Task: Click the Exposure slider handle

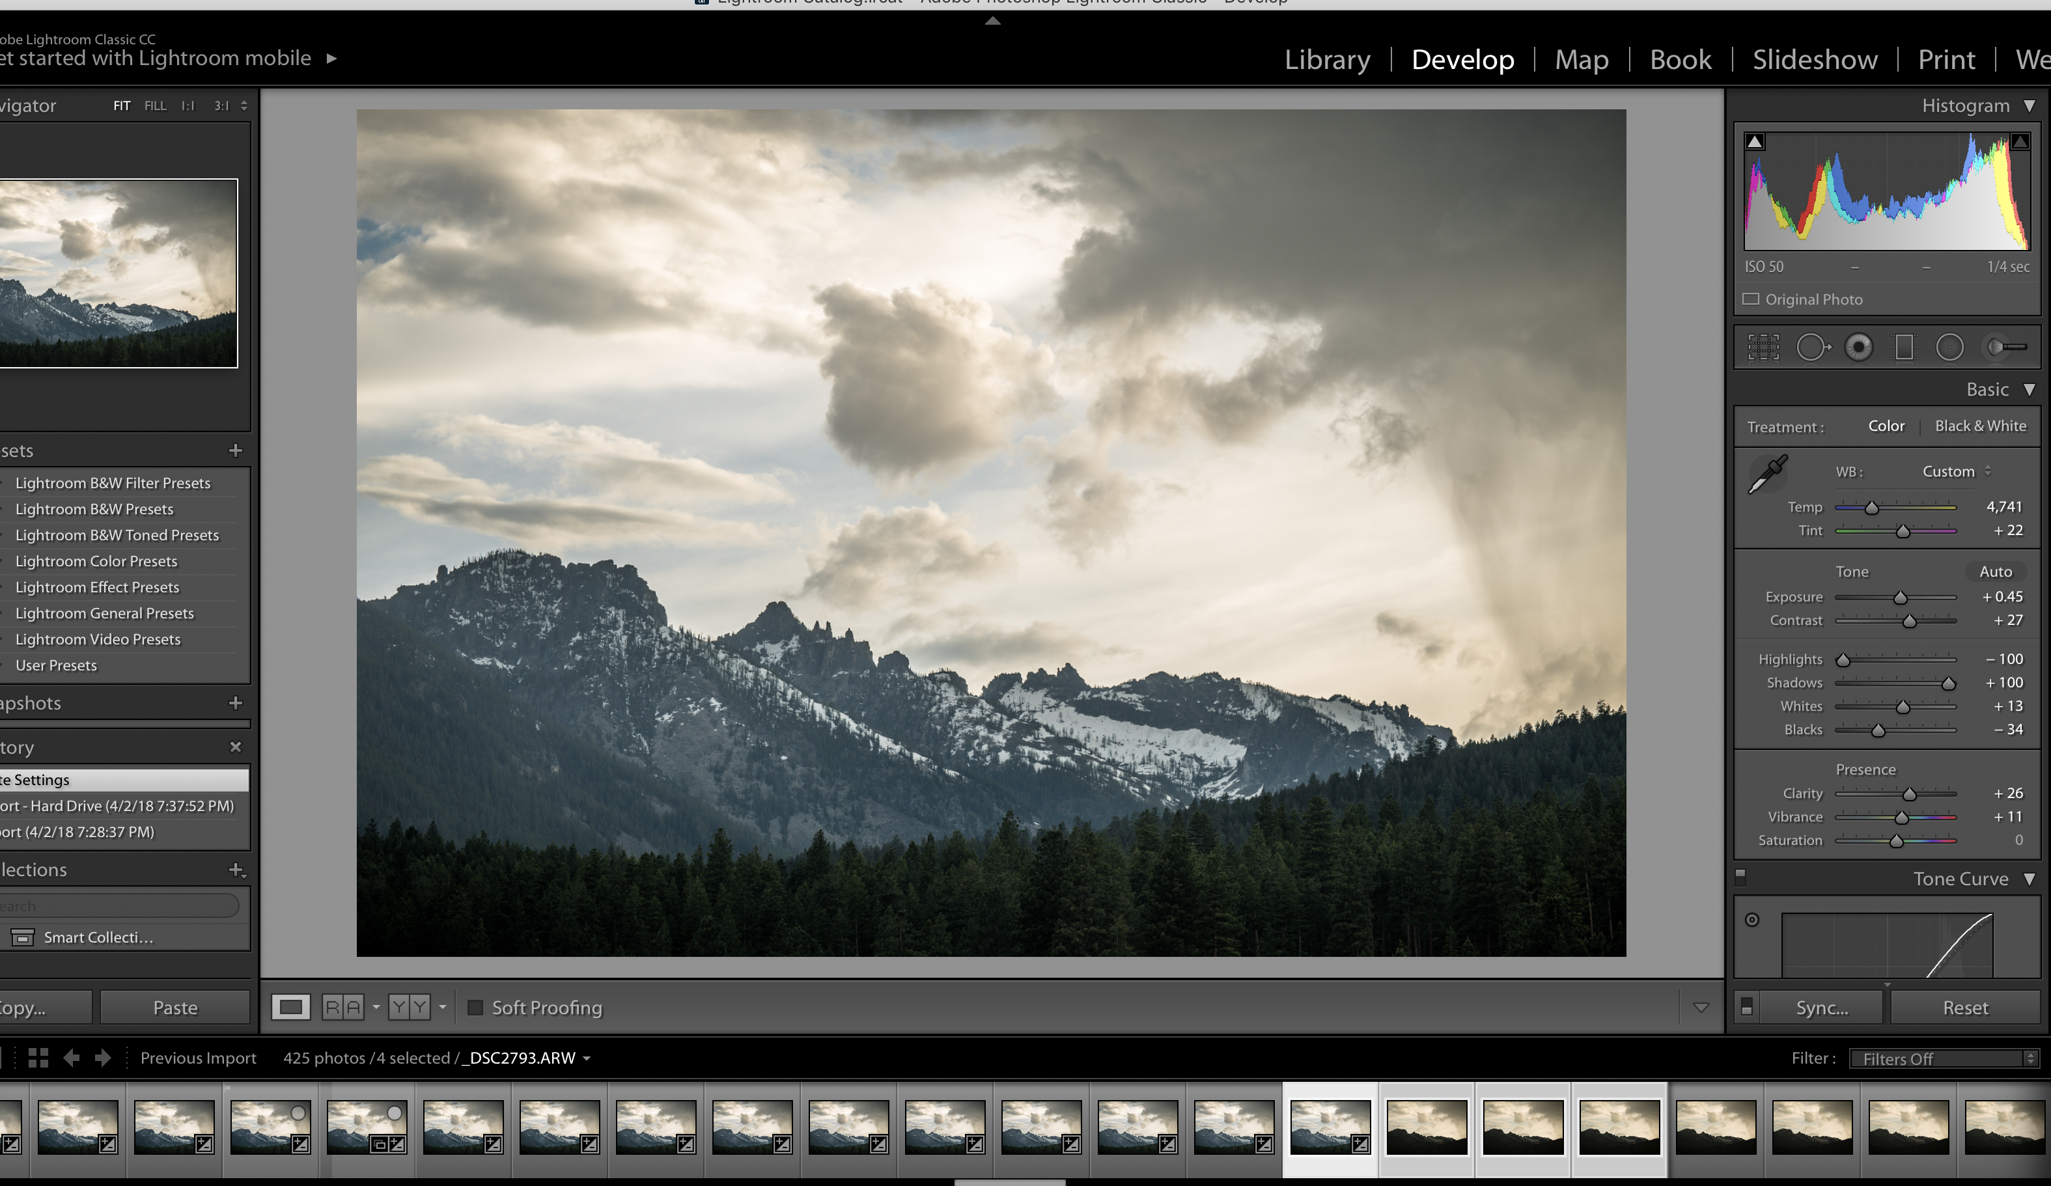Action: click(1901, 598)
